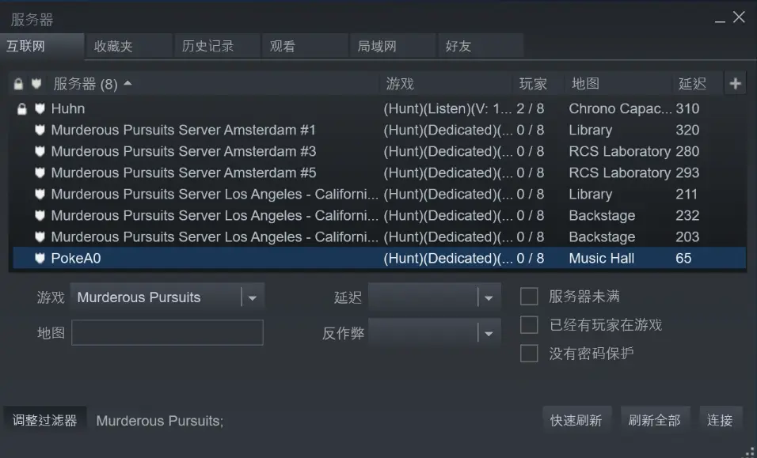The width and height of the screenshot is (757, 458).
Task: Click the VAC shield column header icon
Action: 36,84
